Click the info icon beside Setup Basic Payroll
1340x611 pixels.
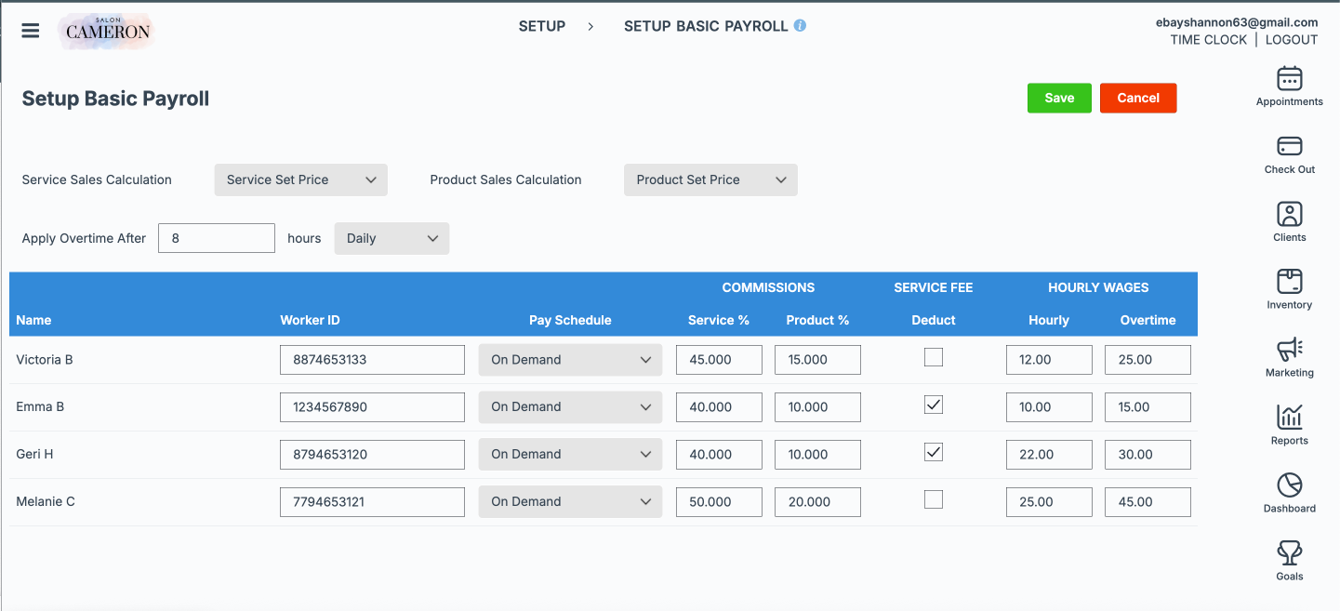click(800, 26)
